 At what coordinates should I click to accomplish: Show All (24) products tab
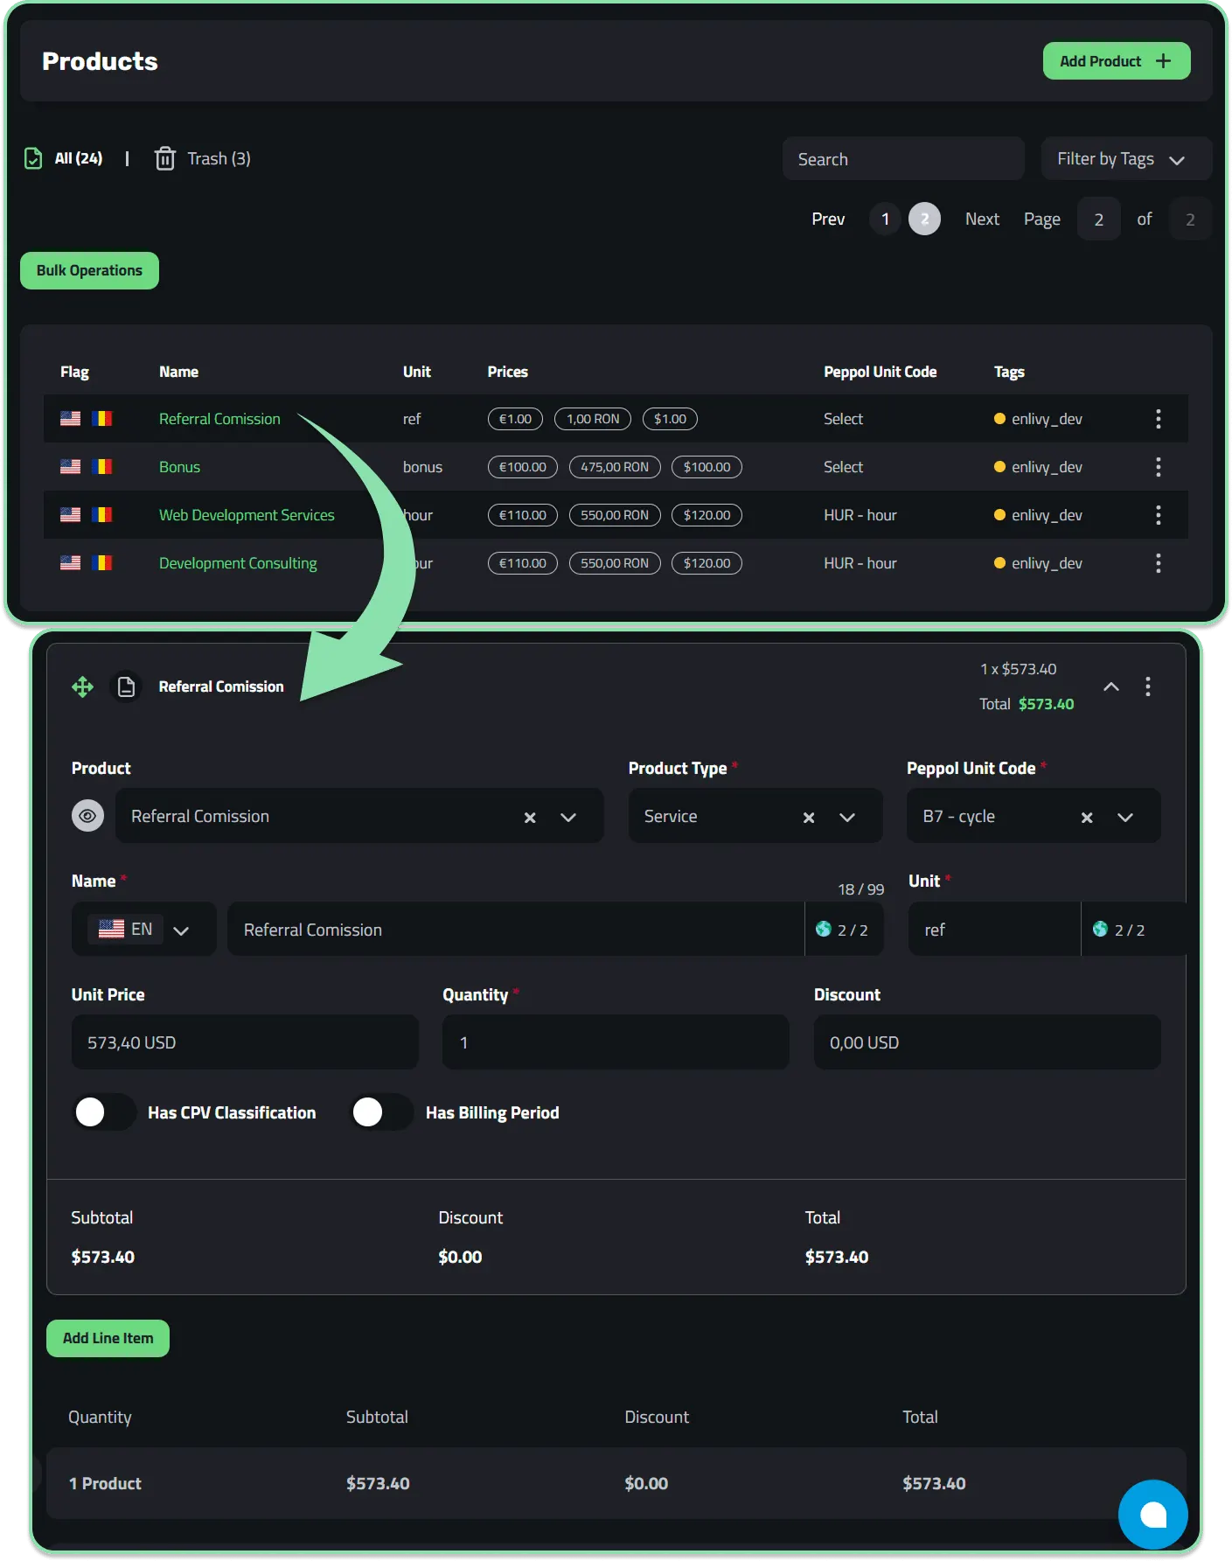click(78, 158)
